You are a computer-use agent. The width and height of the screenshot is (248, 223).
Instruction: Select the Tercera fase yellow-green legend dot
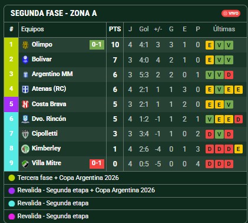click(12, 178)
